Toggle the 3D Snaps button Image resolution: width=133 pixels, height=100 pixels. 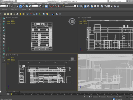(50, 6)
